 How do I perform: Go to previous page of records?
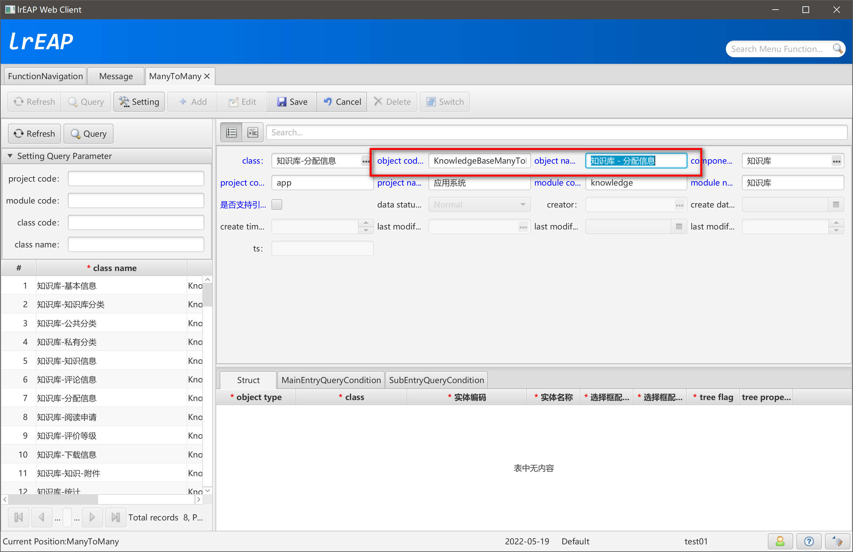click(42, 517)
